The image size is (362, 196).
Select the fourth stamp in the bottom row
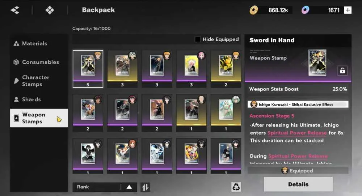click(191, 156)
